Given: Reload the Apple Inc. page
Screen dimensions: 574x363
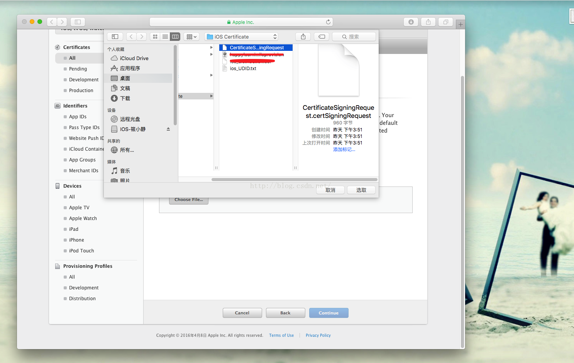Looking at the screenshot, I should [x=328, y=22].
